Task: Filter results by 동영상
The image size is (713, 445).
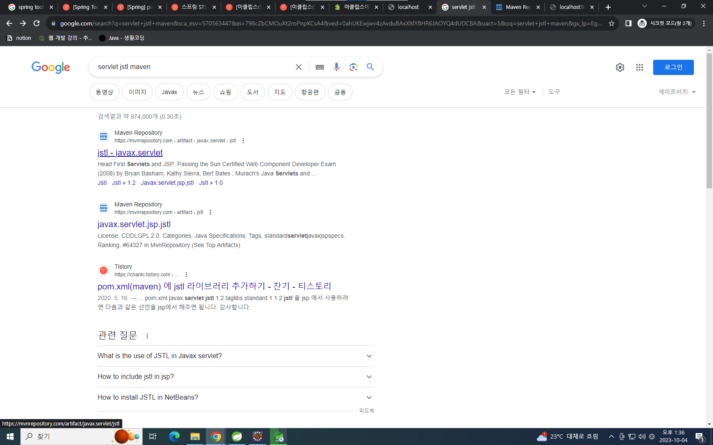Action: point(104,92)
